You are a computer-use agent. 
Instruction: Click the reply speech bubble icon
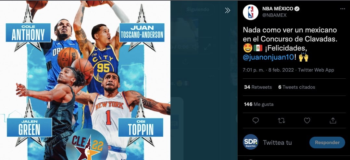pos(255,120)
